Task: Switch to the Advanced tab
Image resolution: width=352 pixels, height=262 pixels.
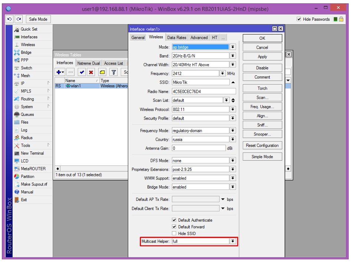Action: click(x=199, y=37)
